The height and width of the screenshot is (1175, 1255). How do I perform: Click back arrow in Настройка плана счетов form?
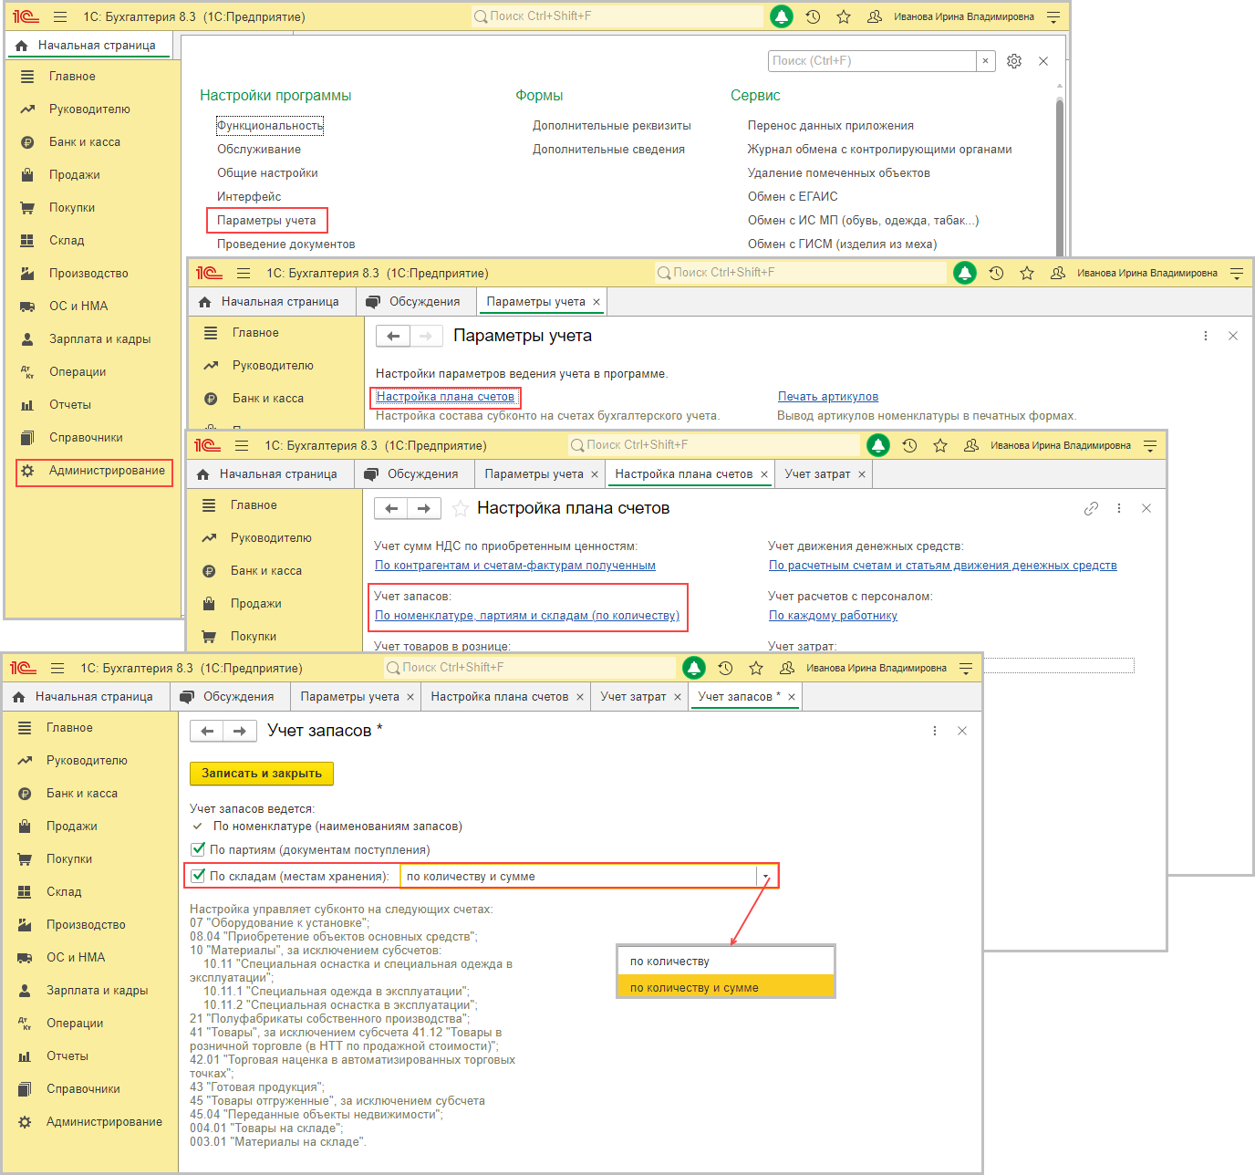click(x=391, y=509)
